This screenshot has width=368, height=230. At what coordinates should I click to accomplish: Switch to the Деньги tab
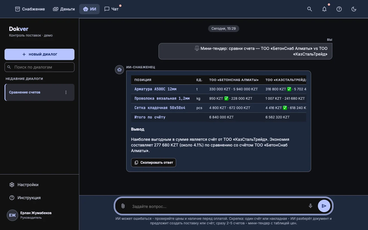[x=64, y=9]
